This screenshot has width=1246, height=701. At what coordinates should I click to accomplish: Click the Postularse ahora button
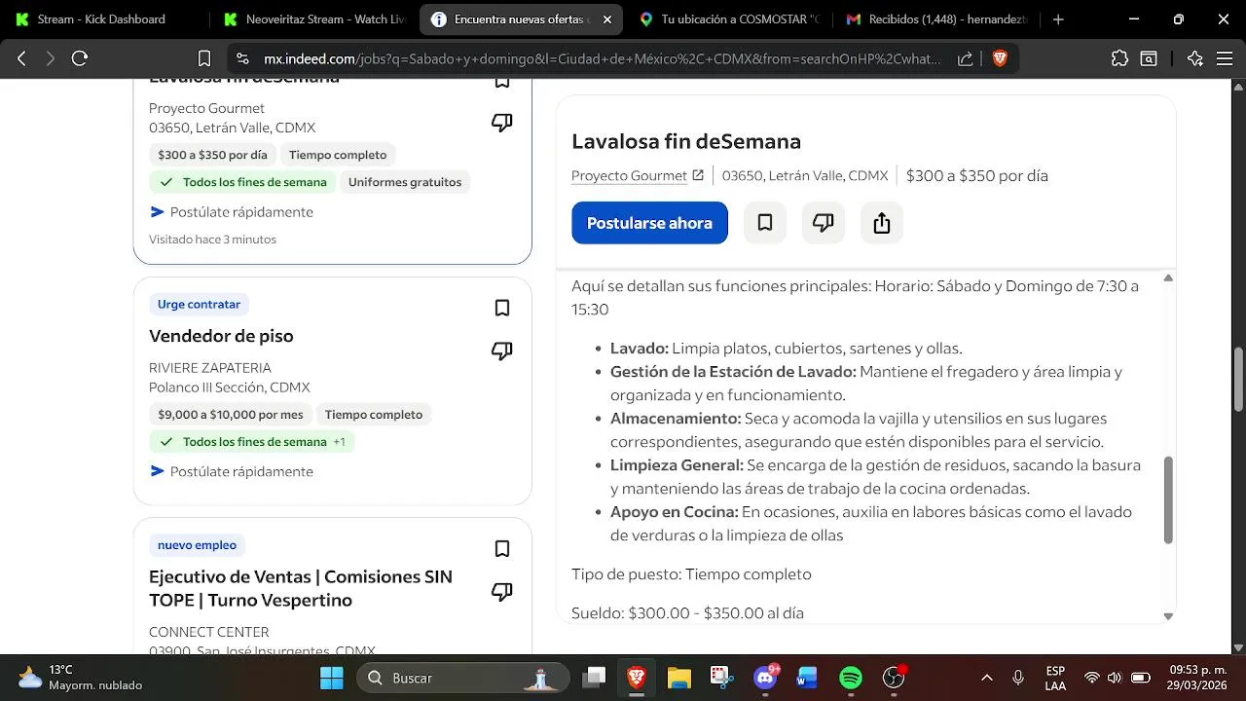point(649,223)
